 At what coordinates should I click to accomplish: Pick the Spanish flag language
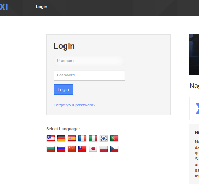[x=72, y=138]
